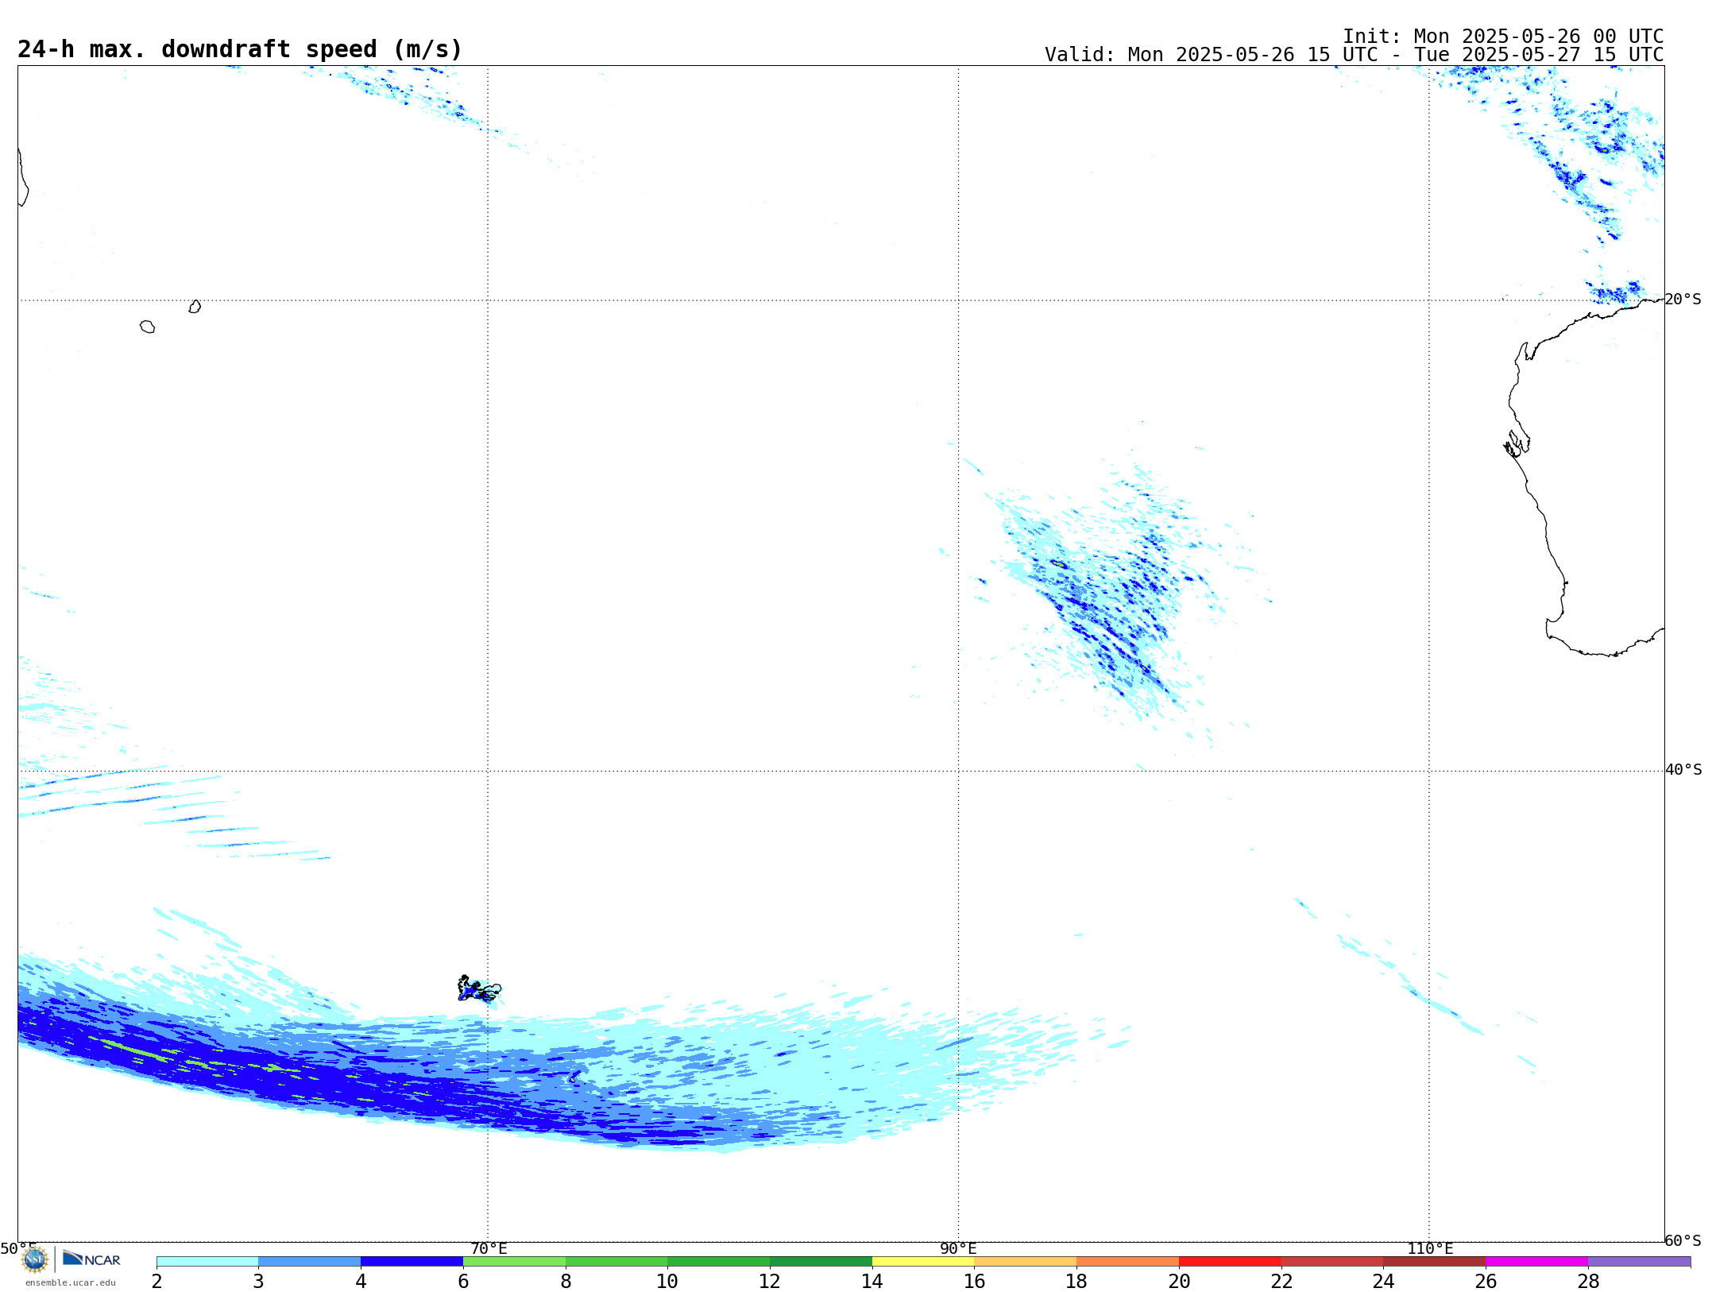Click the light orange 16–18 colorbar swatch

tap(1026, 1262)
